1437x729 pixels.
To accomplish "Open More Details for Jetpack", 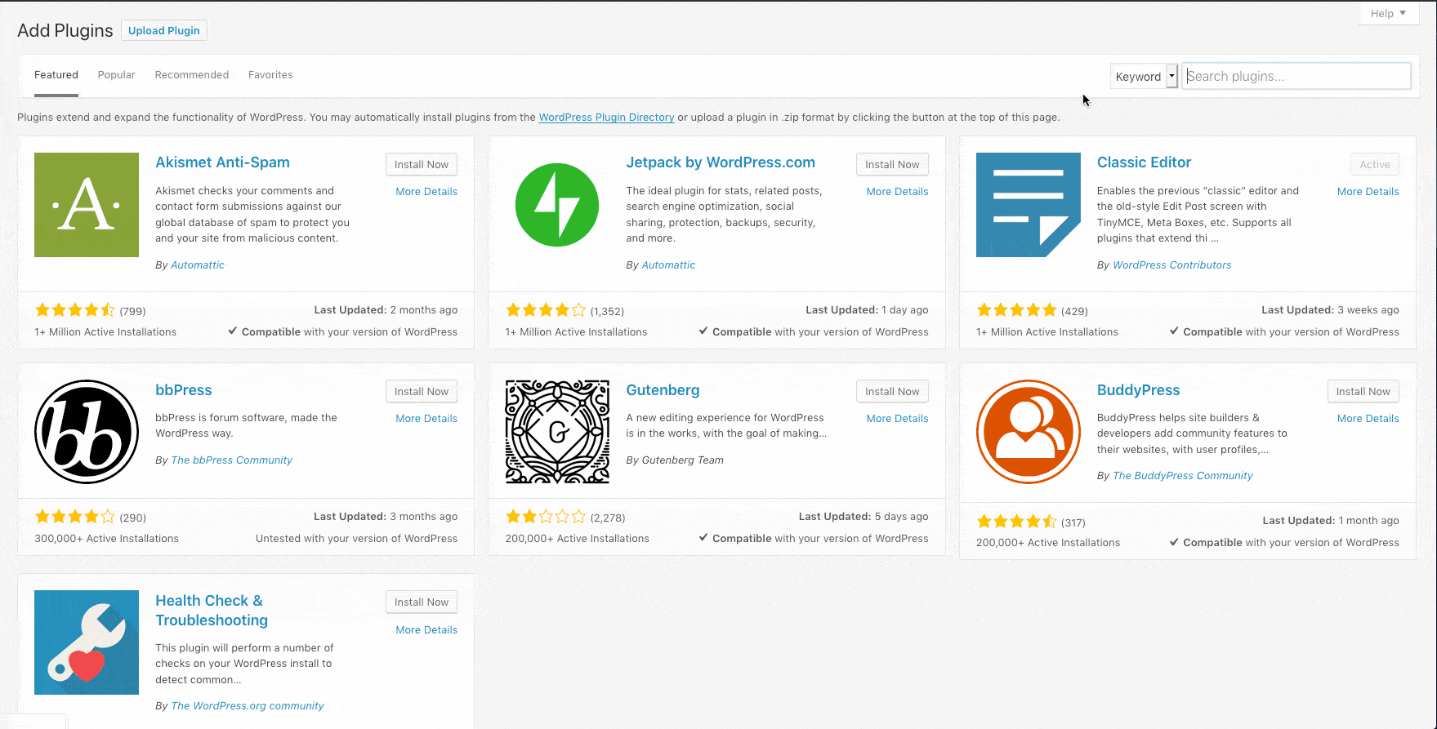I will (x=898, y=191).
